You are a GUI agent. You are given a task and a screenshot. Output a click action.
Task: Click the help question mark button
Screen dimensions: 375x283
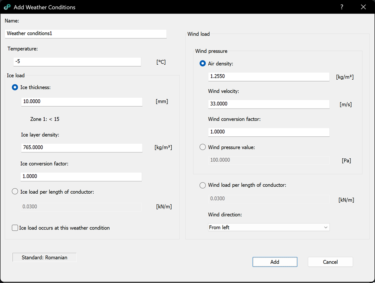[x=342, y=7]
